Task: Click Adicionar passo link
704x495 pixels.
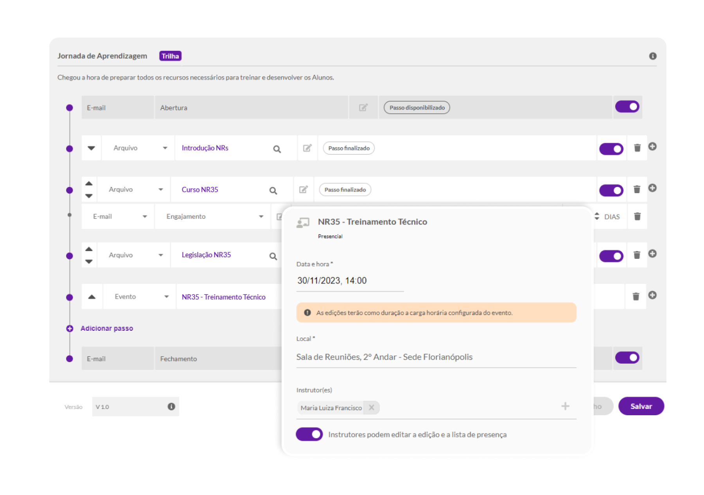Action: click(x=107, y=328)
